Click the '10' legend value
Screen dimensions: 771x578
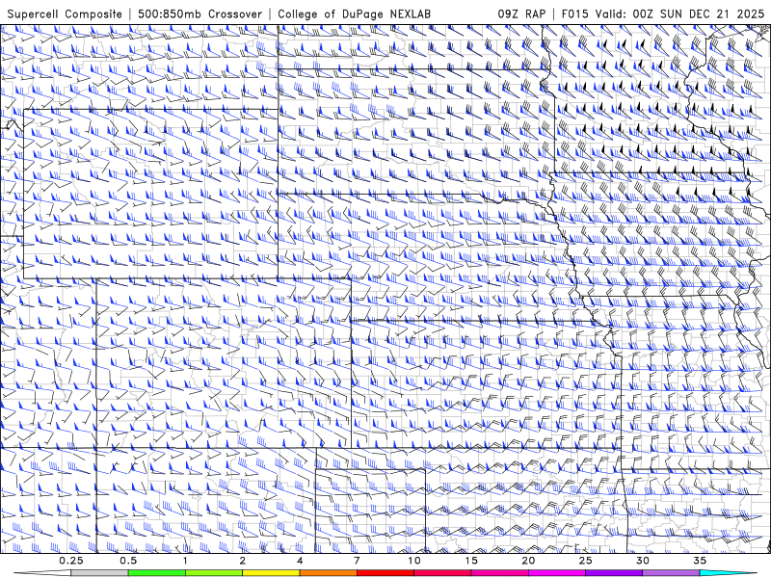[414, 561]
